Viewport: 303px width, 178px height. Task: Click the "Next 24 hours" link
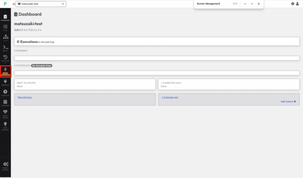tap(24, 97)
